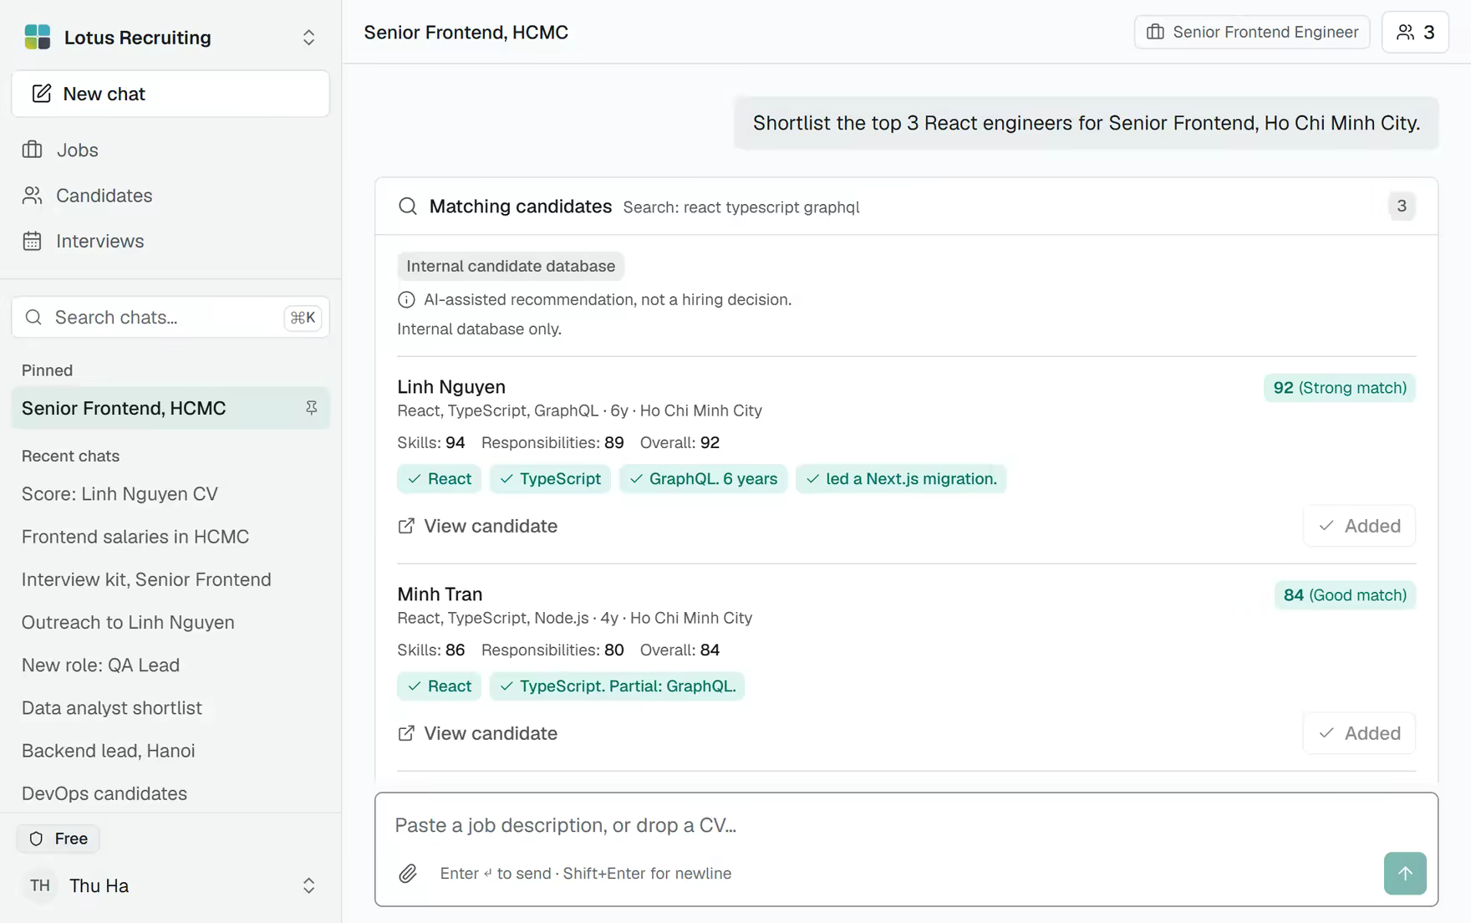Click the 84 (Good match) badge
This screenshot has height=923, width=1471.
click(x=1345, y=595)
